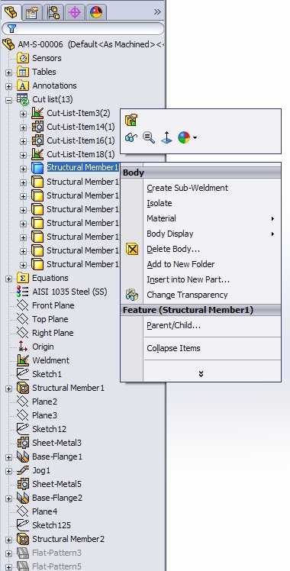
Task: Click the Zoom to Selection magnifier icon
Action: (149, 137)
